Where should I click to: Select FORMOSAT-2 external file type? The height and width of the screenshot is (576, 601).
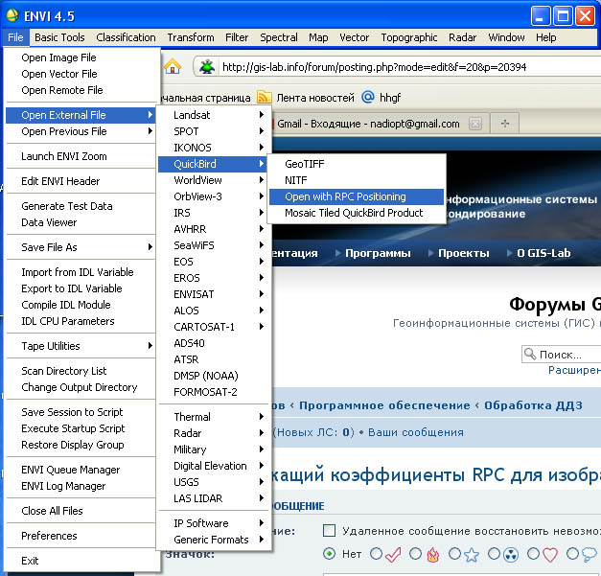coord(215,392)
